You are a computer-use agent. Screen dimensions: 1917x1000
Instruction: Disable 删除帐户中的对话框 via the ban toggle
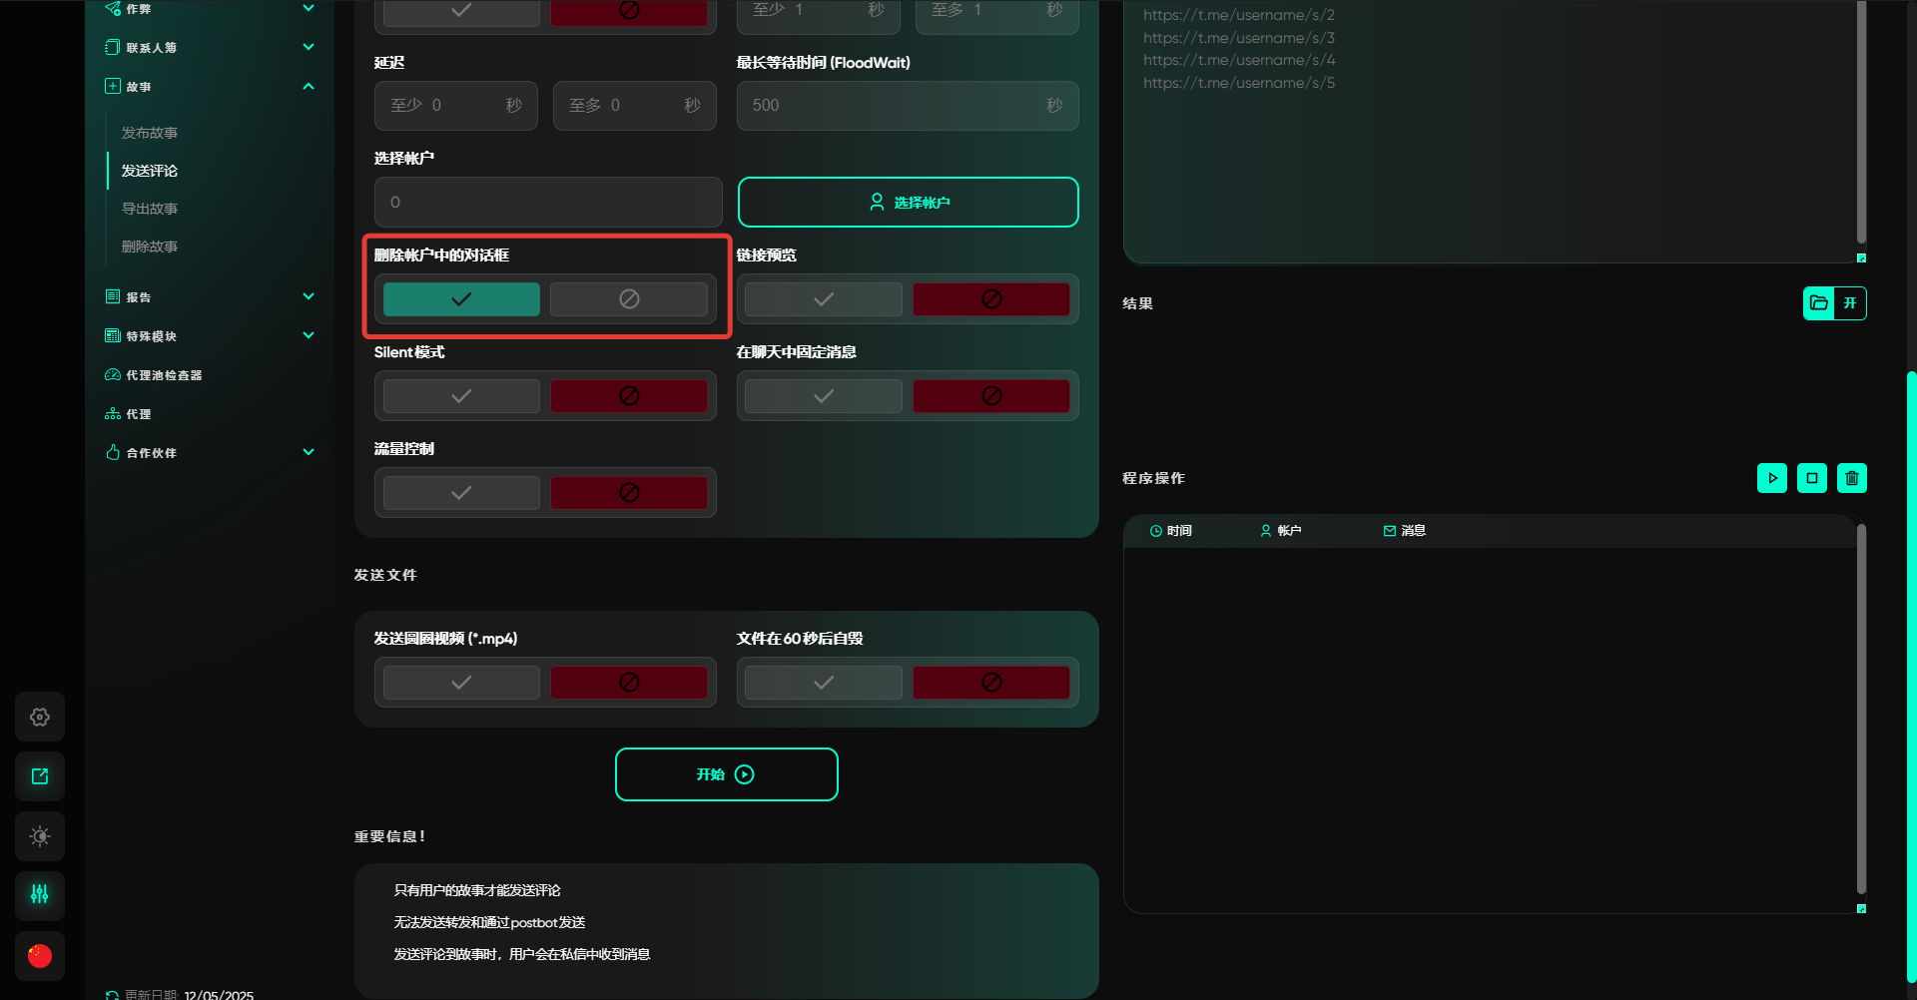[629, 299]
